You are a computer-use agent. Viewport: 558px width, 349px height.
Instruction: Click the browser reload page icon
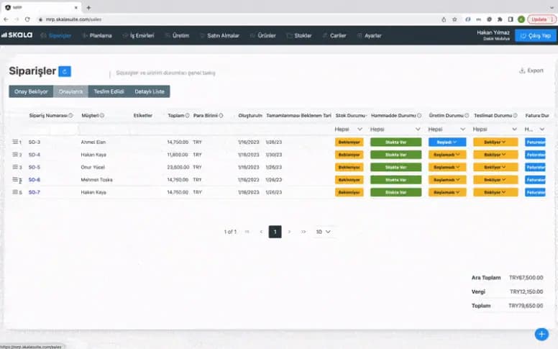27,19
